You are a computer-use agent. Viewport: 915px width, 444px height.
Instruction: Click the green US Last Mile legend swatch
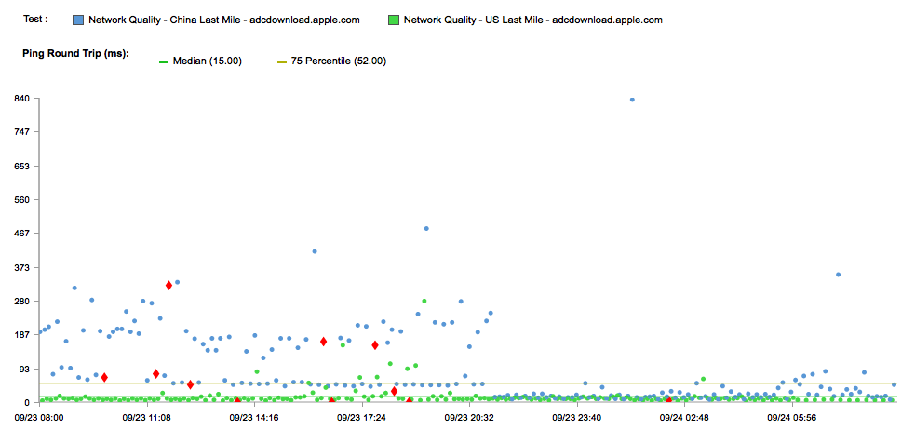click(x=394, y=20)
